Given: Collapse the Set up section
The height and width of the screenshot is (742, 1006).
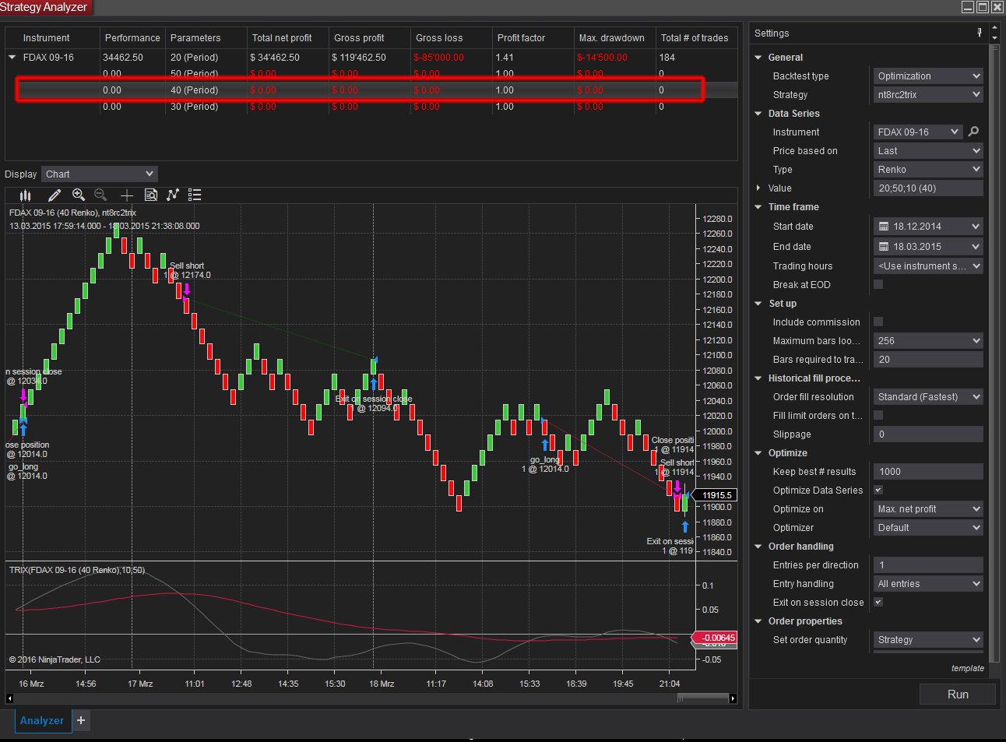Looking at the screenshot, I should tap(758, 303).
